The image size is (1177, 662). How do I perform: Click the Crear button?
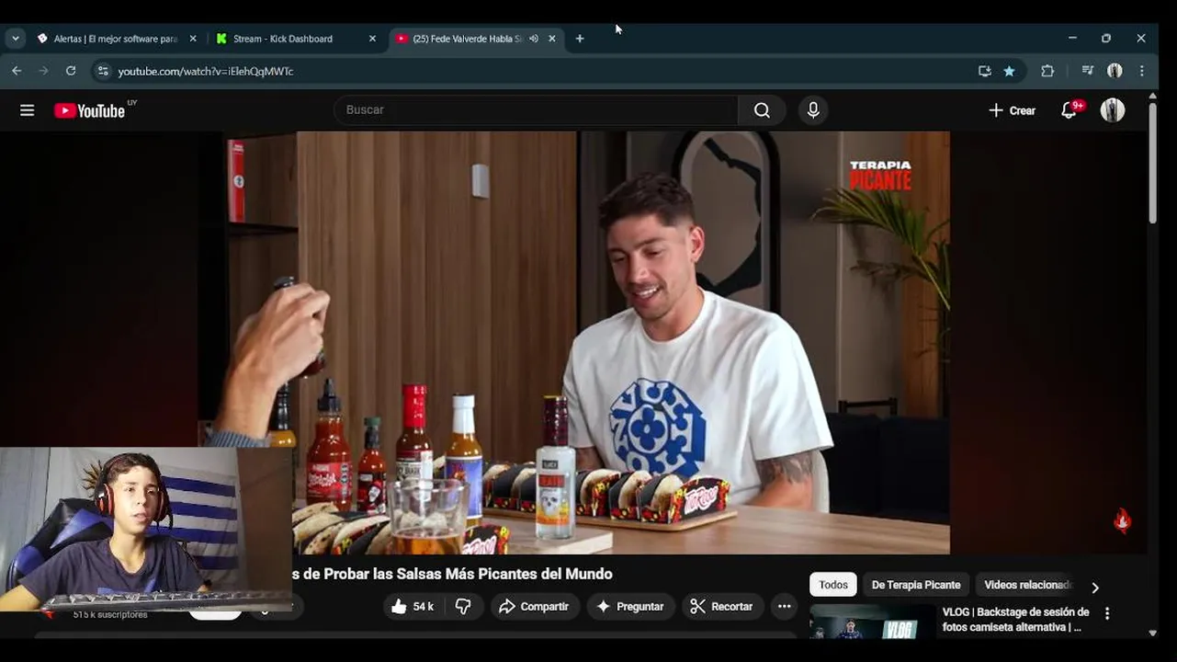coord(1012,110)
